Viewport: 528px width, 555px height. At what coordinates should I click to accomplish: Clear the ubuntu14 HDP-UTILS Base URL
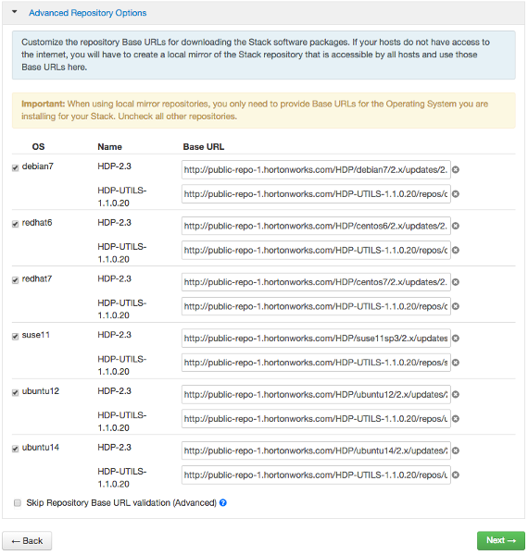coord(456,475)
